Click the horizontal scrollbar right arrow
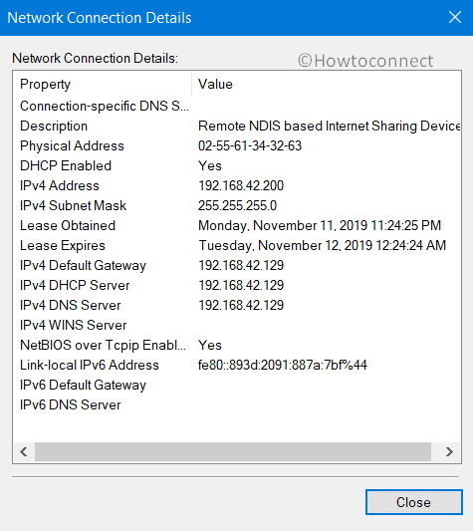Image resolution: width=473 pixels, height=531 pixels. click(x=449, y=451)
